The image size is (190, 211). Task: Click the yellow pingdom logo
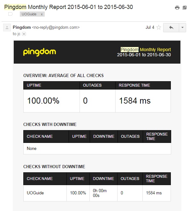click(40, 52)
